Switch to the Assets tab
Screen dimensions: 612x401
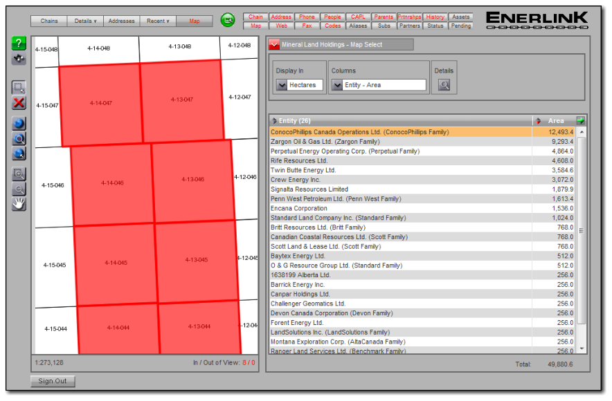(x=460, y=17)
